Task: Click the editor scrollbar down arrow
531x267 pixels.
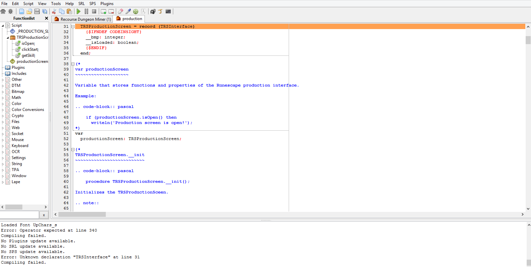Action: (528, 209)
